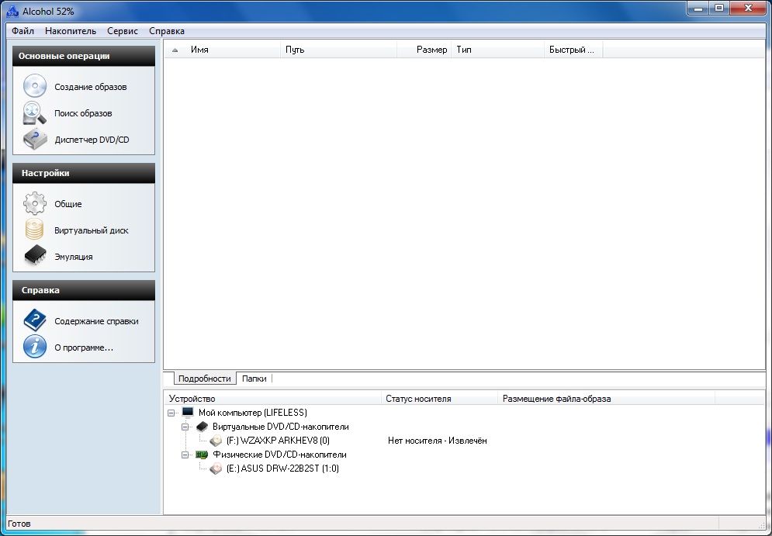Click the Статус носителя column header
The width and height of the screenshot is (772, 536).
(440, 399)
